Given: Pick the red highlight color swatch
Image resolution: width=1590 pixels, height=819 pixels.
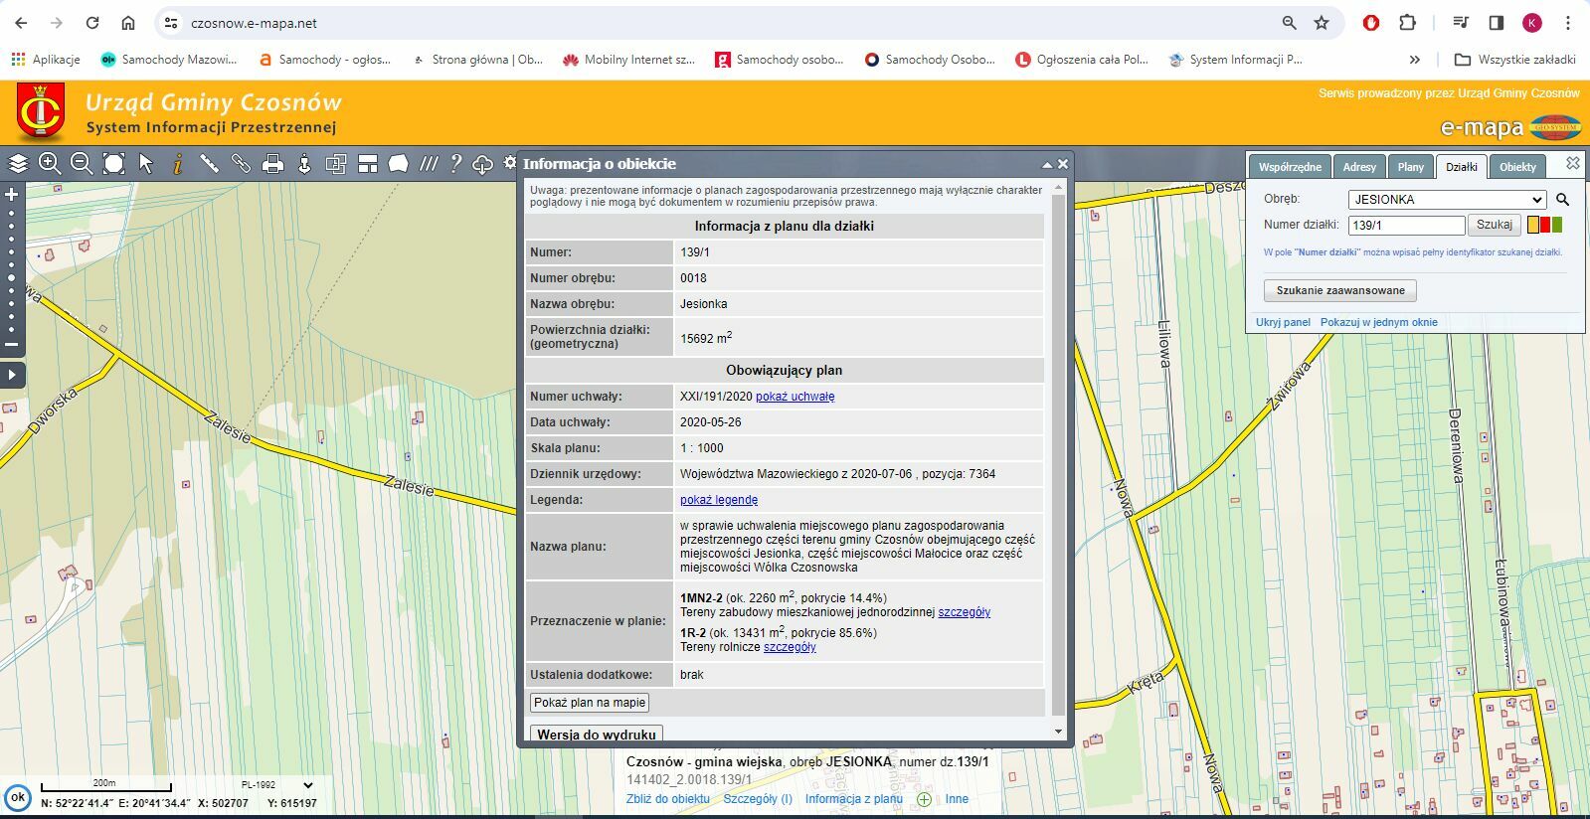Looking at the screenshot, I should [1544, 226].
